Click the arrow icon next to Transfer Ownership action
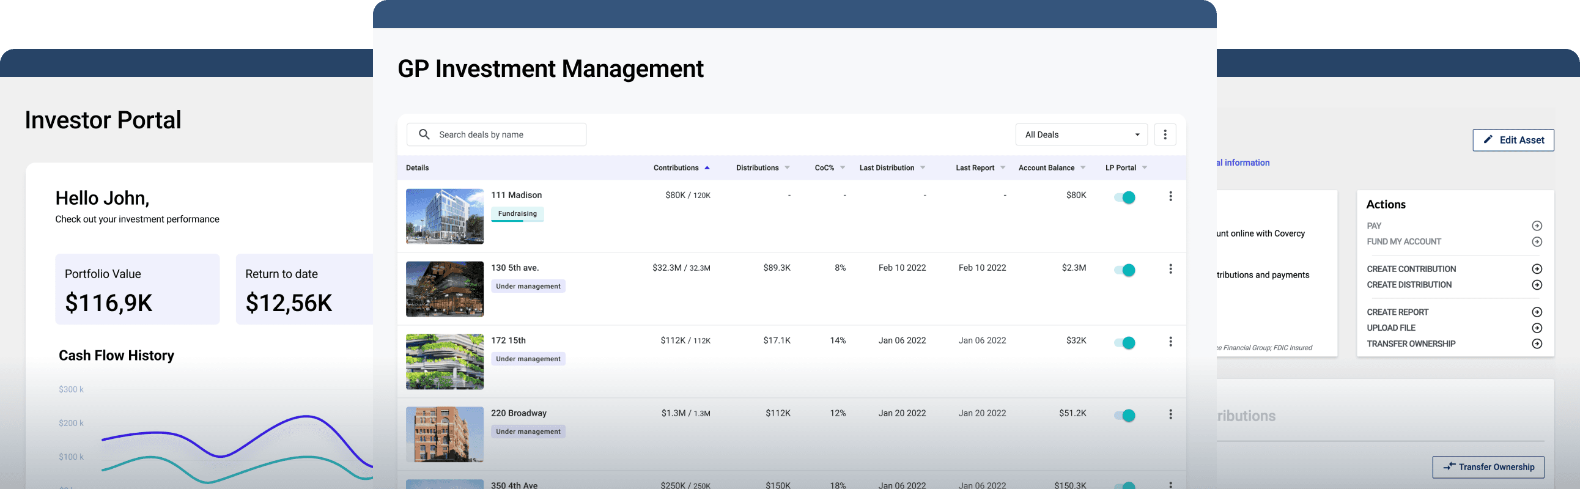This screenshot has width=1580, height=489. click(1537, 344)
